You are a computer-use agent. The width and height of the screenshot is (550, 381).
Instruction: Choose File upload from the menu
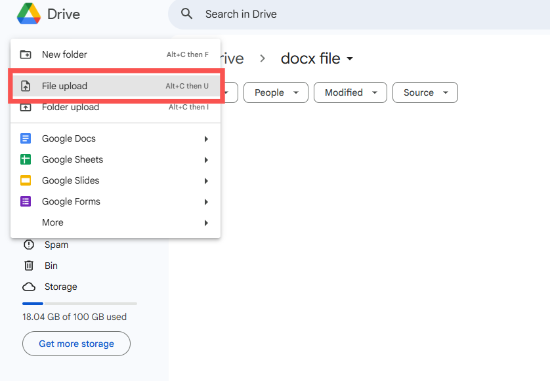click(x=64, y=86)
